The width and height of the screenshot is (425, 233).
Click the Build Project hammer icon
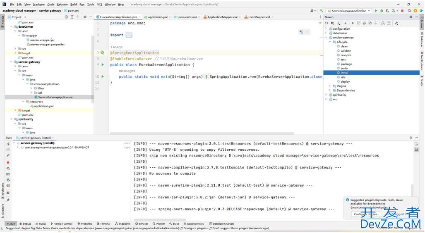pos(321,11)
